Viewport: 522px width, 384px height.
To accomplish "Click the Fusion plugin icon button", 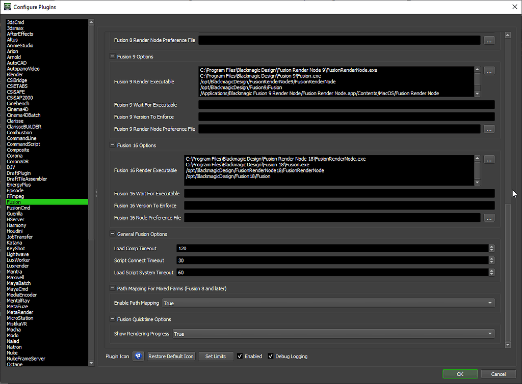I will pyautogui.click(x=138, y=356).
